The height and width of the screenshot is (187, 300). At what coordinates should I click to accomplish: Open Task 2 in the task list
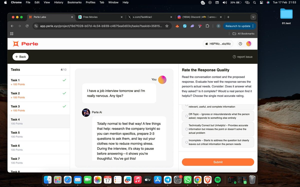coord(39,95)
